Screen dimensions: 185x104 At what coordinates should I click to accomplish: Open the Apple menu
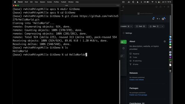click(x=15, y=2)
